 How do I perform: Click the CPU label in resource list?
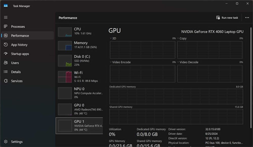(x=77, y=29)
